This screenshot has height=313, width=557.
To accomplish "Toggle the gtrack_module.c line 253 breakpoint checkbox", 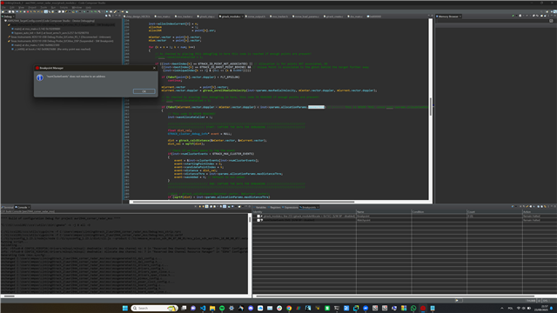I will pyautogui.click(x=258, y=216).
